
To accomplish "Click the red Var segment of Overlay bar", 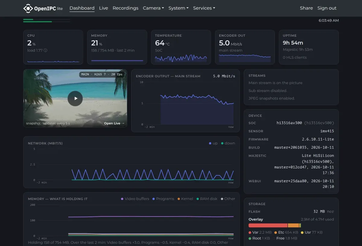I will point(268,225).
